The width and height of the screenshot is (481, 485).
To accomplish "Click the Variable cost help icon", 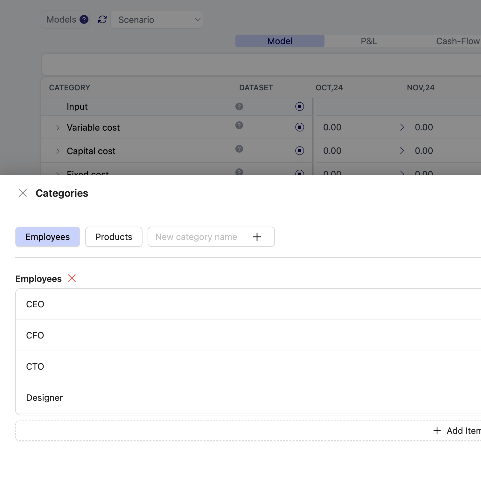I will 239,125.
